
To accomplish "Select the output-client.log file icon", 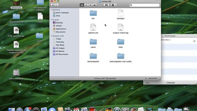I will point(121,27).
